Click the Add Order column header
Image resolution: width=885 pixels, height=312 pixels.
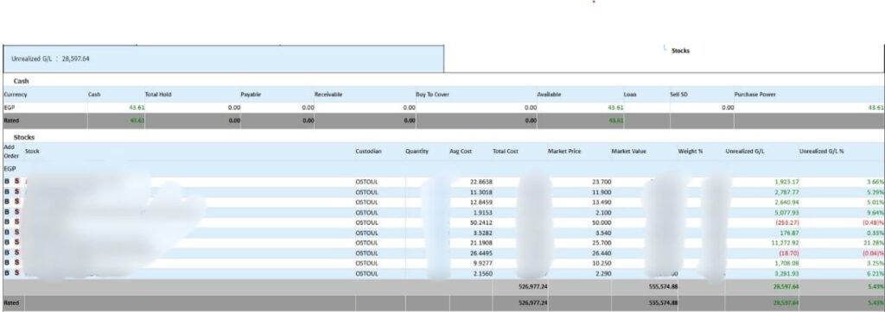click(11, 151)
